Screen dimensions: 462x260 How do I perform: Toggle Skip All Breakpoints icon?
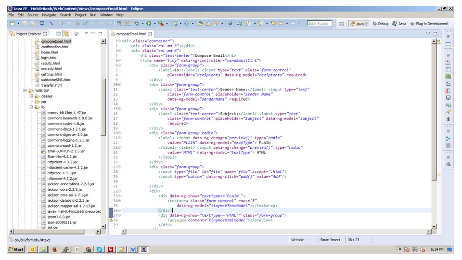pos(51,23)
